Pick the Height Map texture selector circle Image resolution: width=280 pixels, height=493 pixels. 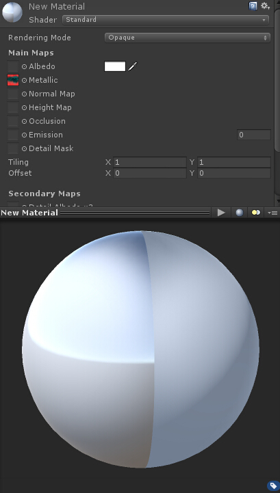(24, 108)
